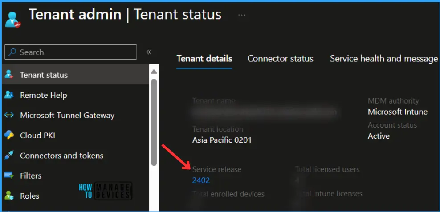Viewport: 440px width, 212px height.
Task: Click the Roles person icon
Action: 9,196
